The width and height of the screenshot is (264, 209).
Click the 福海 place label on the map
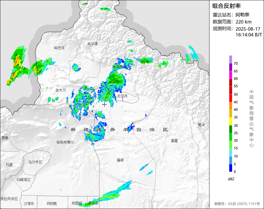coord(120,160)
